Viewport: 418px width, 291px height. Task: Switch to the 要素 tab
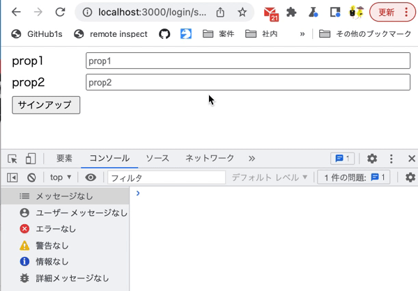click(x=64, y=158)
